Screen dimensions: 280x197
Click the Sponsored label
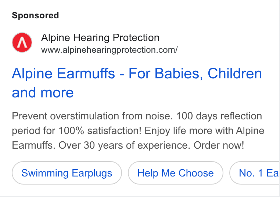pos(35,15)
